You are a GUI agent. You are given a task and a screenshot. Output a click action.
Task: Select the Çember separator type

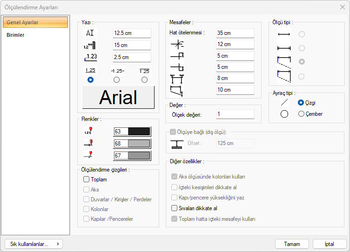301,114
